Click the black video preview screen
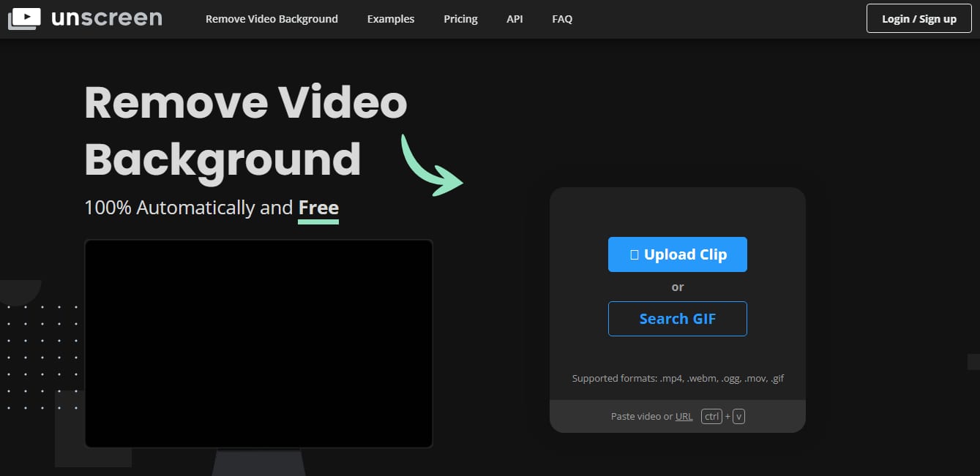Screen dimensions: 980x476 (x=258, y=343)
